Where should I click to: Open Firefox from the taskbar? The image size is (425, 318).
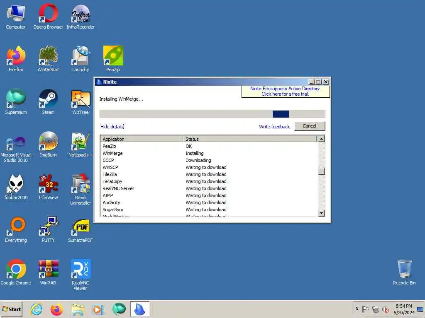[x=56, y=309]
